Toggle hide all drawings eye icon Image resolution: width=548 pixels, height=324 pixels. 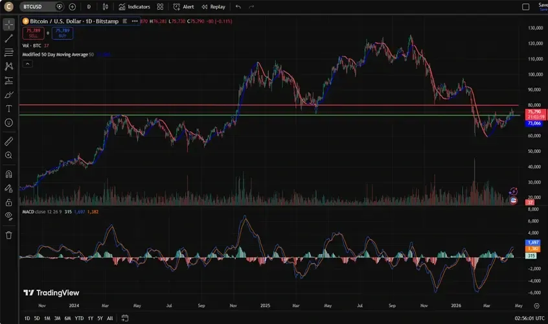point(8,216)
